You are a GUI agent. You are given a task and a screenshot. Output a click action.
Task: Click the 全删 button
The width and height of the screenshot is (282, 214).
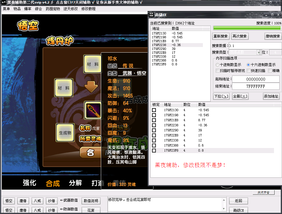[240, 96]
